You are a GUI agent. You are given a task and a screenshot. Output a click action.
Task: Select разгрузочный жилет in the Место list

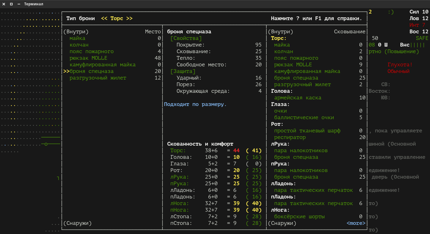pos(115,78)
